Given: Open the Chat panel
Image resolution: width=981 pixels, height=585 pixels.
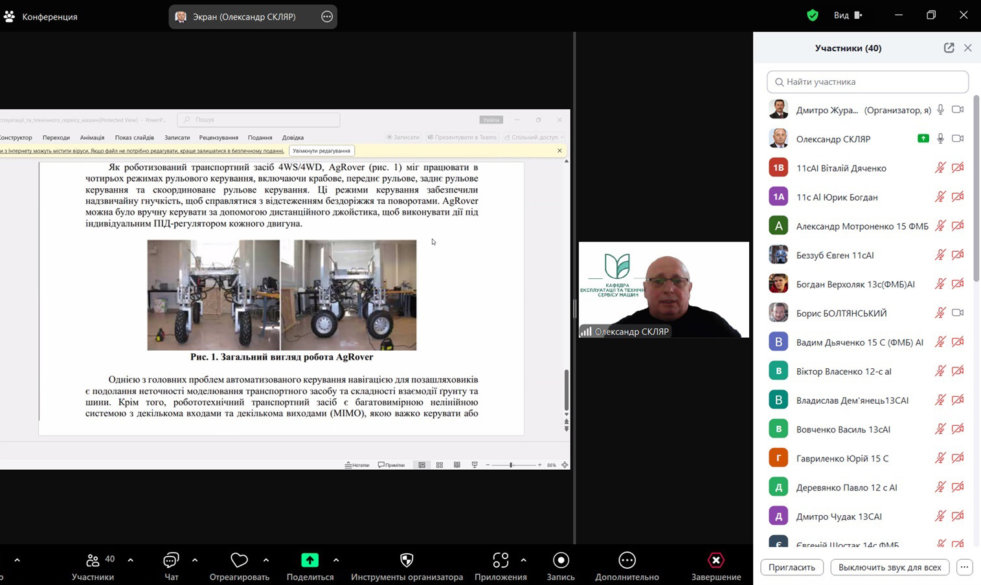Looking at the screenshot, I should [171, 560].
